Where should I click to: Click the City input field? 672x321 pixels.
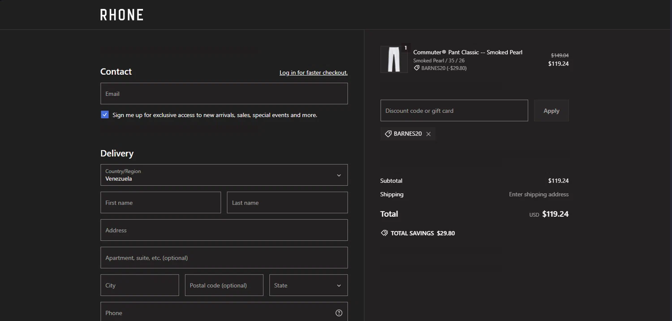[x=139, y=285]
